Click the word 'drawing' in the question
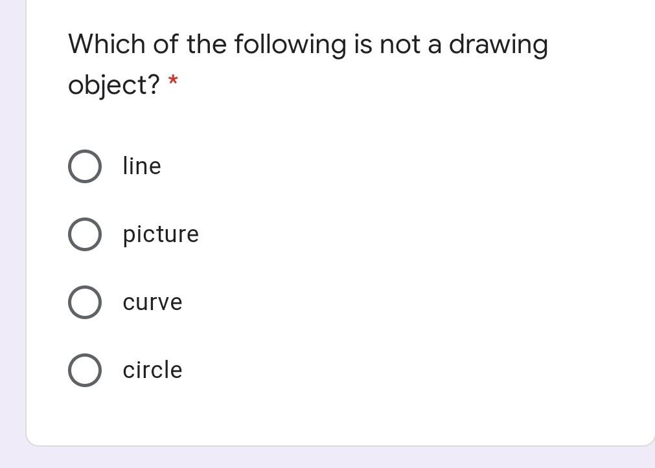This screenshot has width=655, height=468. (x=498, y=45)
